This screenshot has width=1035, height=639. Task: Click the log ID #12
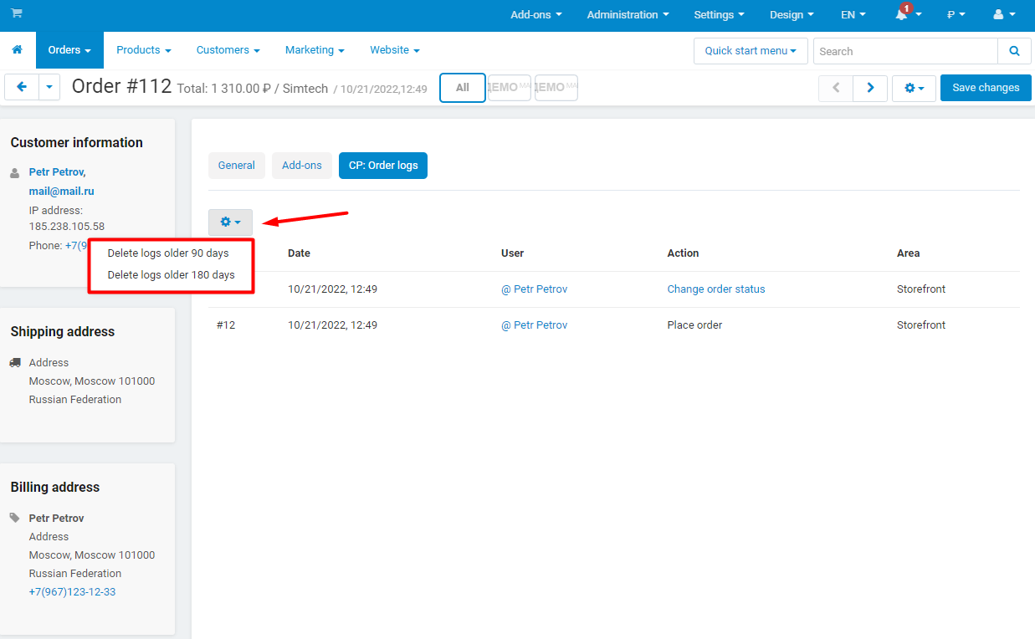(226, 325)
